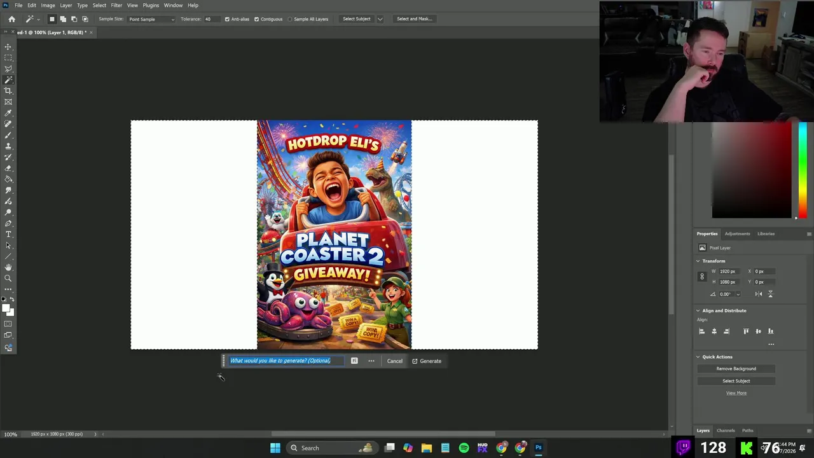Open the Plugins menu

151,5
